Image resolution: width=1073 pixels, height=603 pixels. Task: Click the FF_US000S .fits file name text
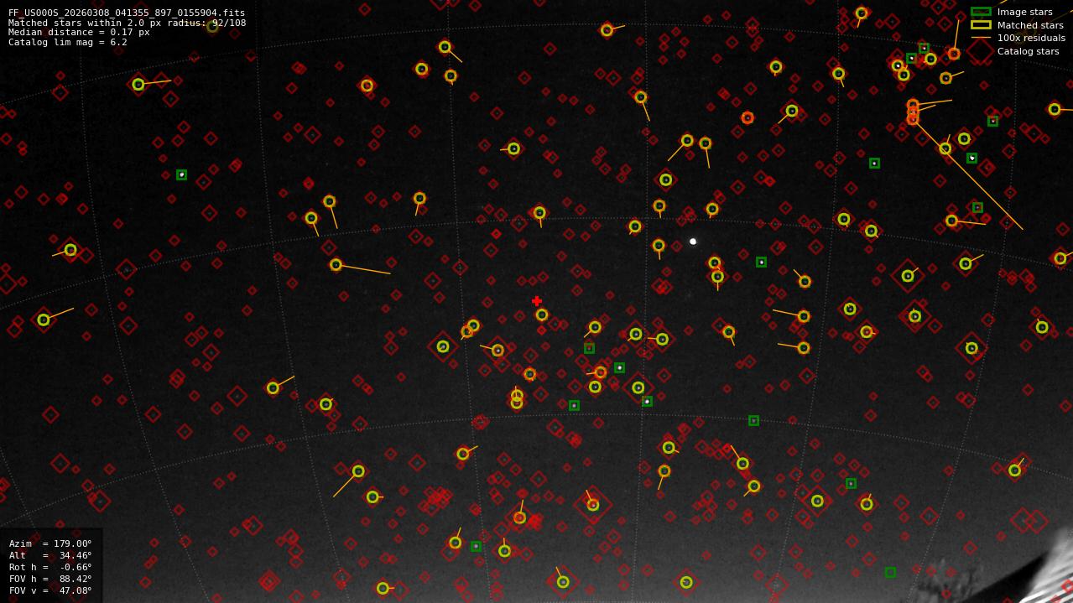tap(127, 13)
